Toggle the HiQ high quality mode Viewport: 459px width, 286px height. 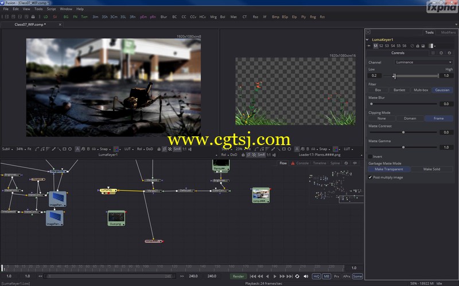pos(317,276)
